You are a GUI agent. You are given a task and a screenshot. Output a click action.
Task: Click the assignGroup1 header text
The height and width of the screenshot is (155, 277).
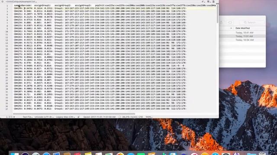click(42, 6)
